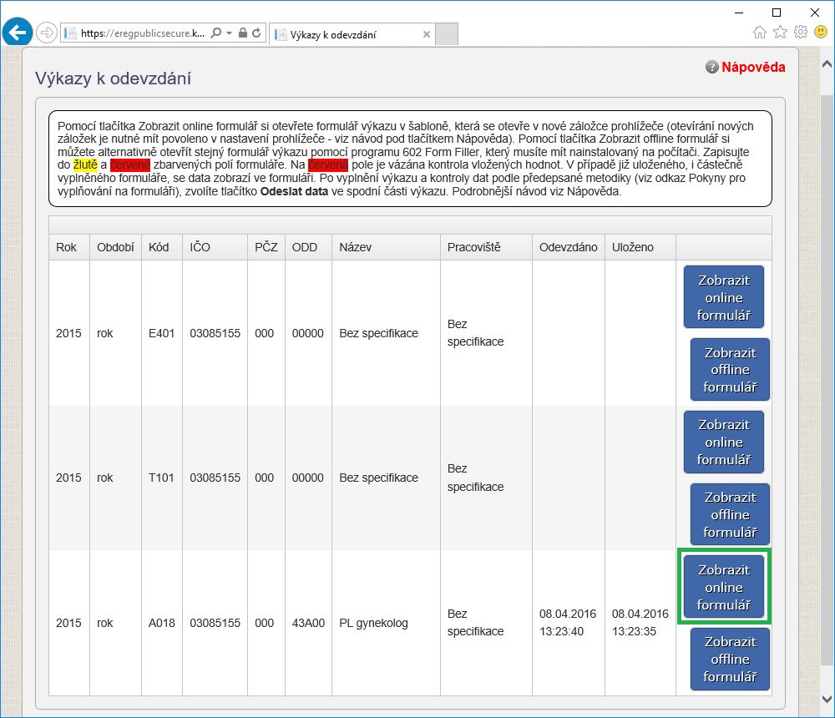Select the A018 code cell
835x718 pixels.
[x=161, y=623]
